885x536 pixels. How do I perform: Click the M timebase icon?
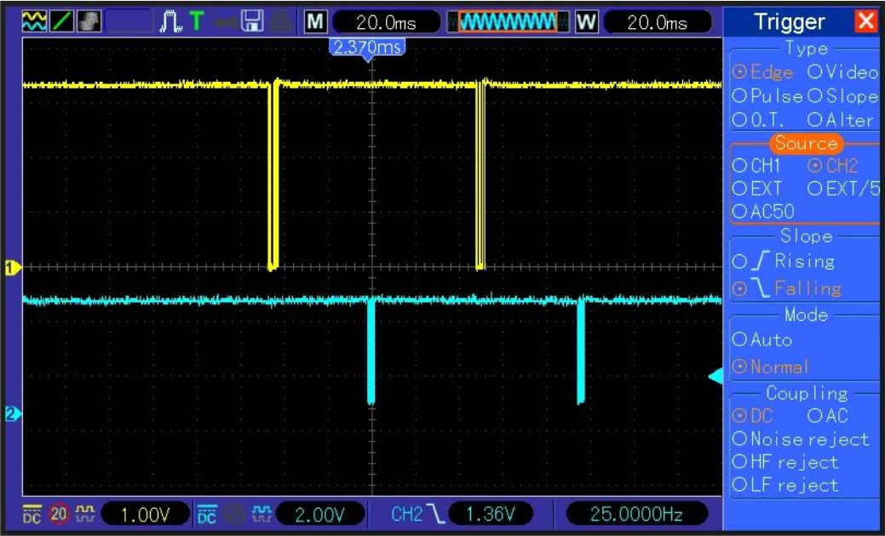[x=315, y=22]
